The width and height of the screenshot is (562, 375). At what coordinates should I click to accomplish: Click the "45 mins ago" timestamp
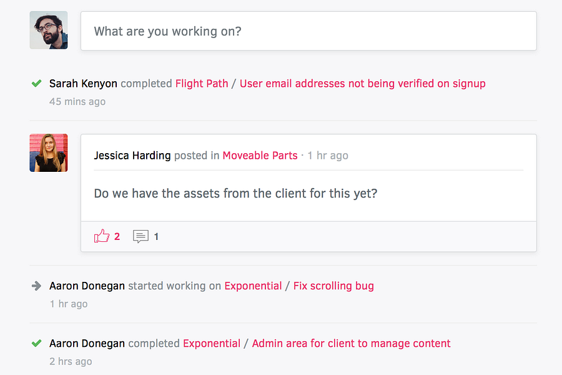click(x=77, y=101)
